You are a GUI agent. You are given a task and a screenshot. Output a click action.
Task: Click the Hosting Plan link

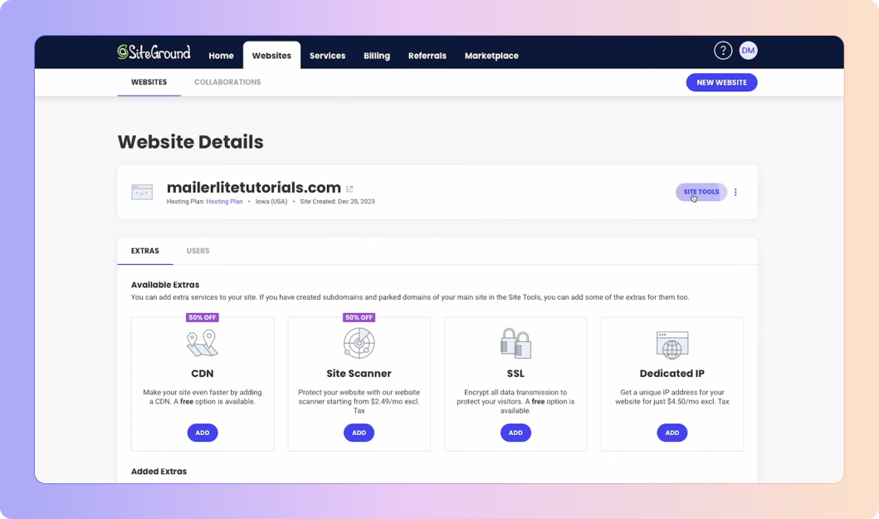coord(224,202)
